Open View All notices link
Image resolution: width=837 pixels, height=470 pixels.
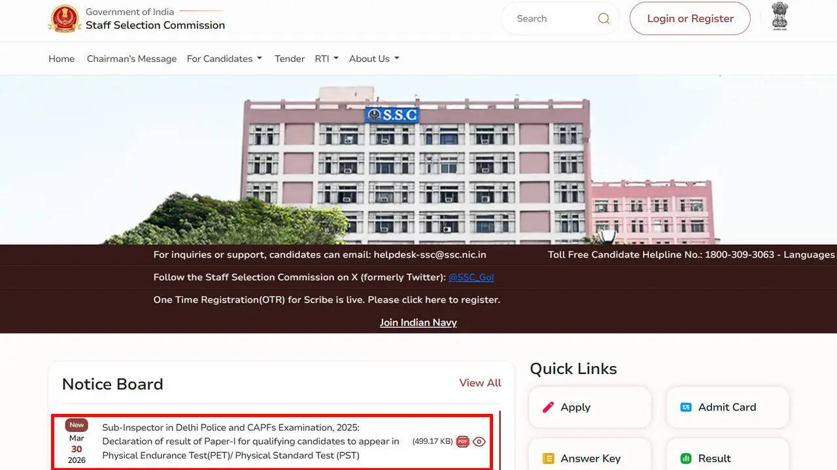coord(480,383)
